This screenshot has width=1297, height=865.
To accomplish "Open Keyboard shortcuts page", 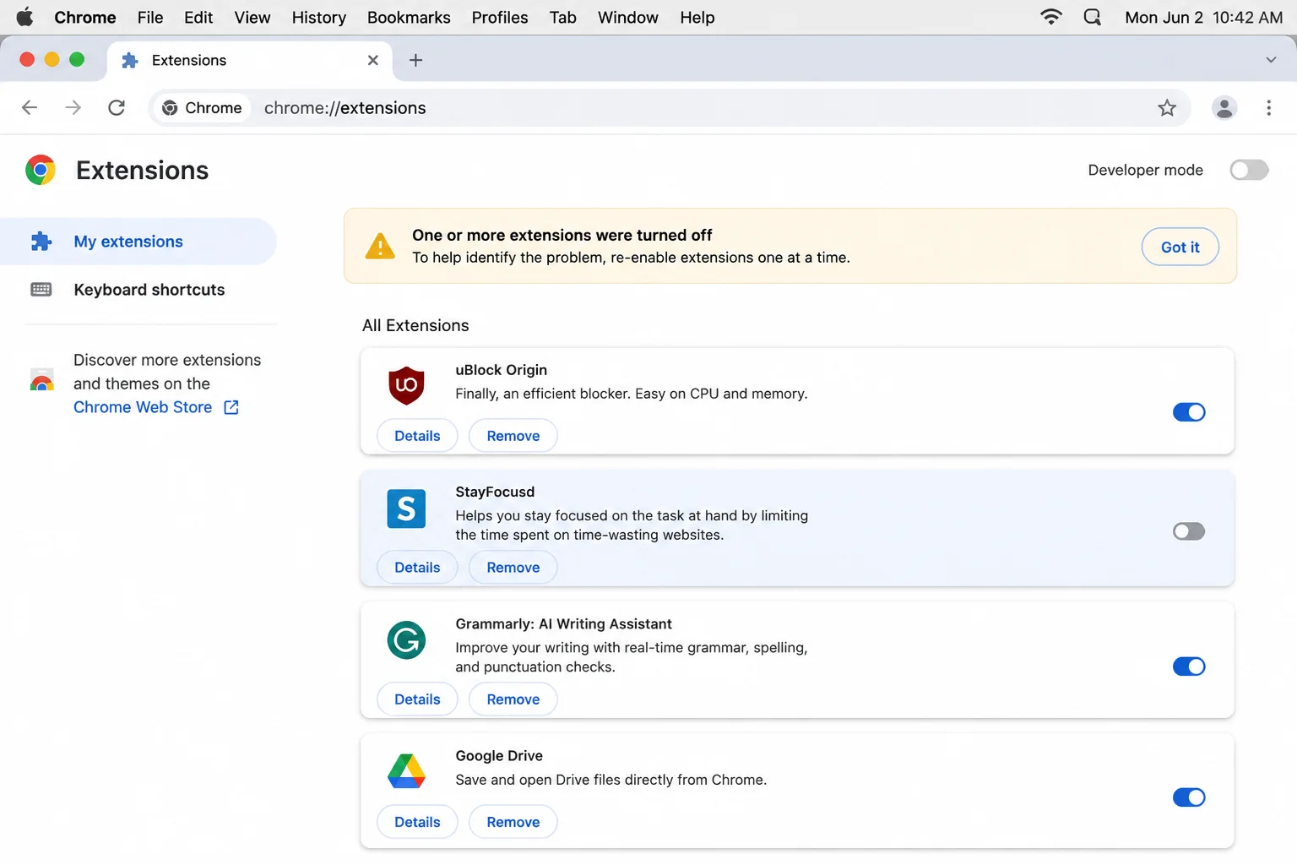I will [x=138, y=290].
